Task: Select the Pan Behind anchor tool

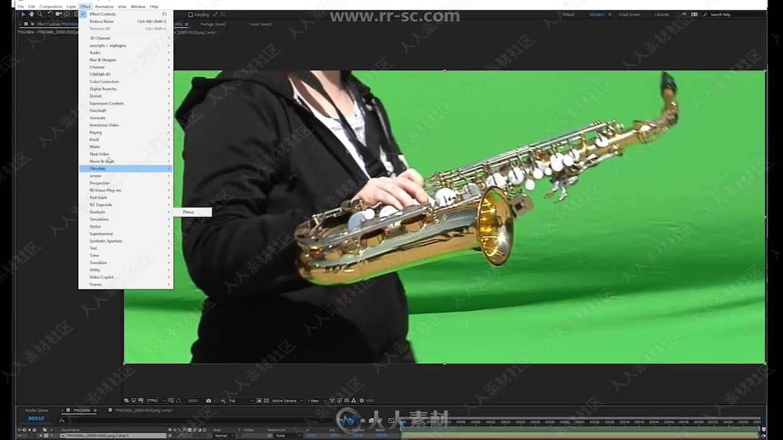Action: point(67,14)
